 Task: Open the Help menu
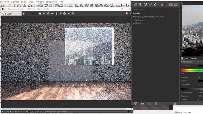point(61,2)
